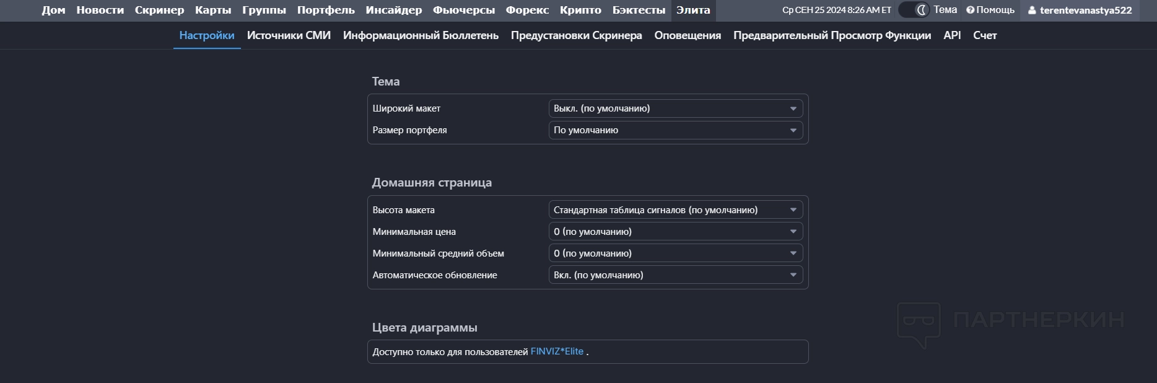
Task: Click the Элита navigation item
Action: pos(693,10)
